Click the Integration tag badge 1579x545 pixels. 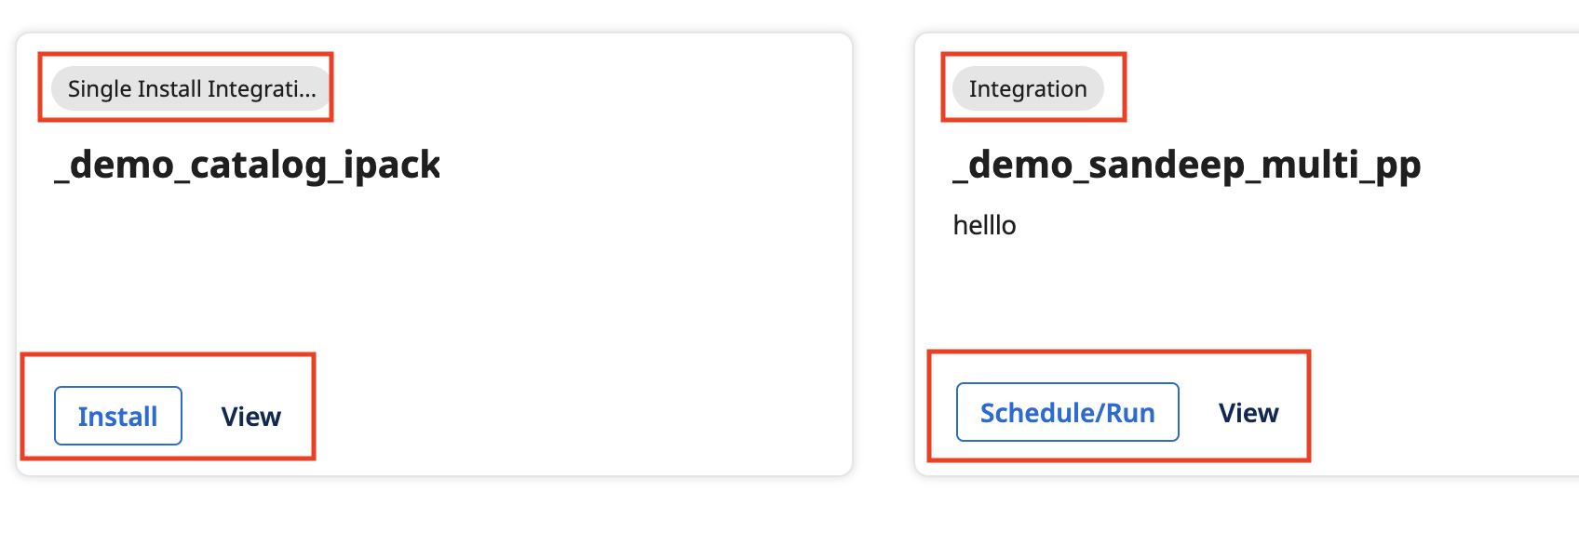(x=1028, y=88)
